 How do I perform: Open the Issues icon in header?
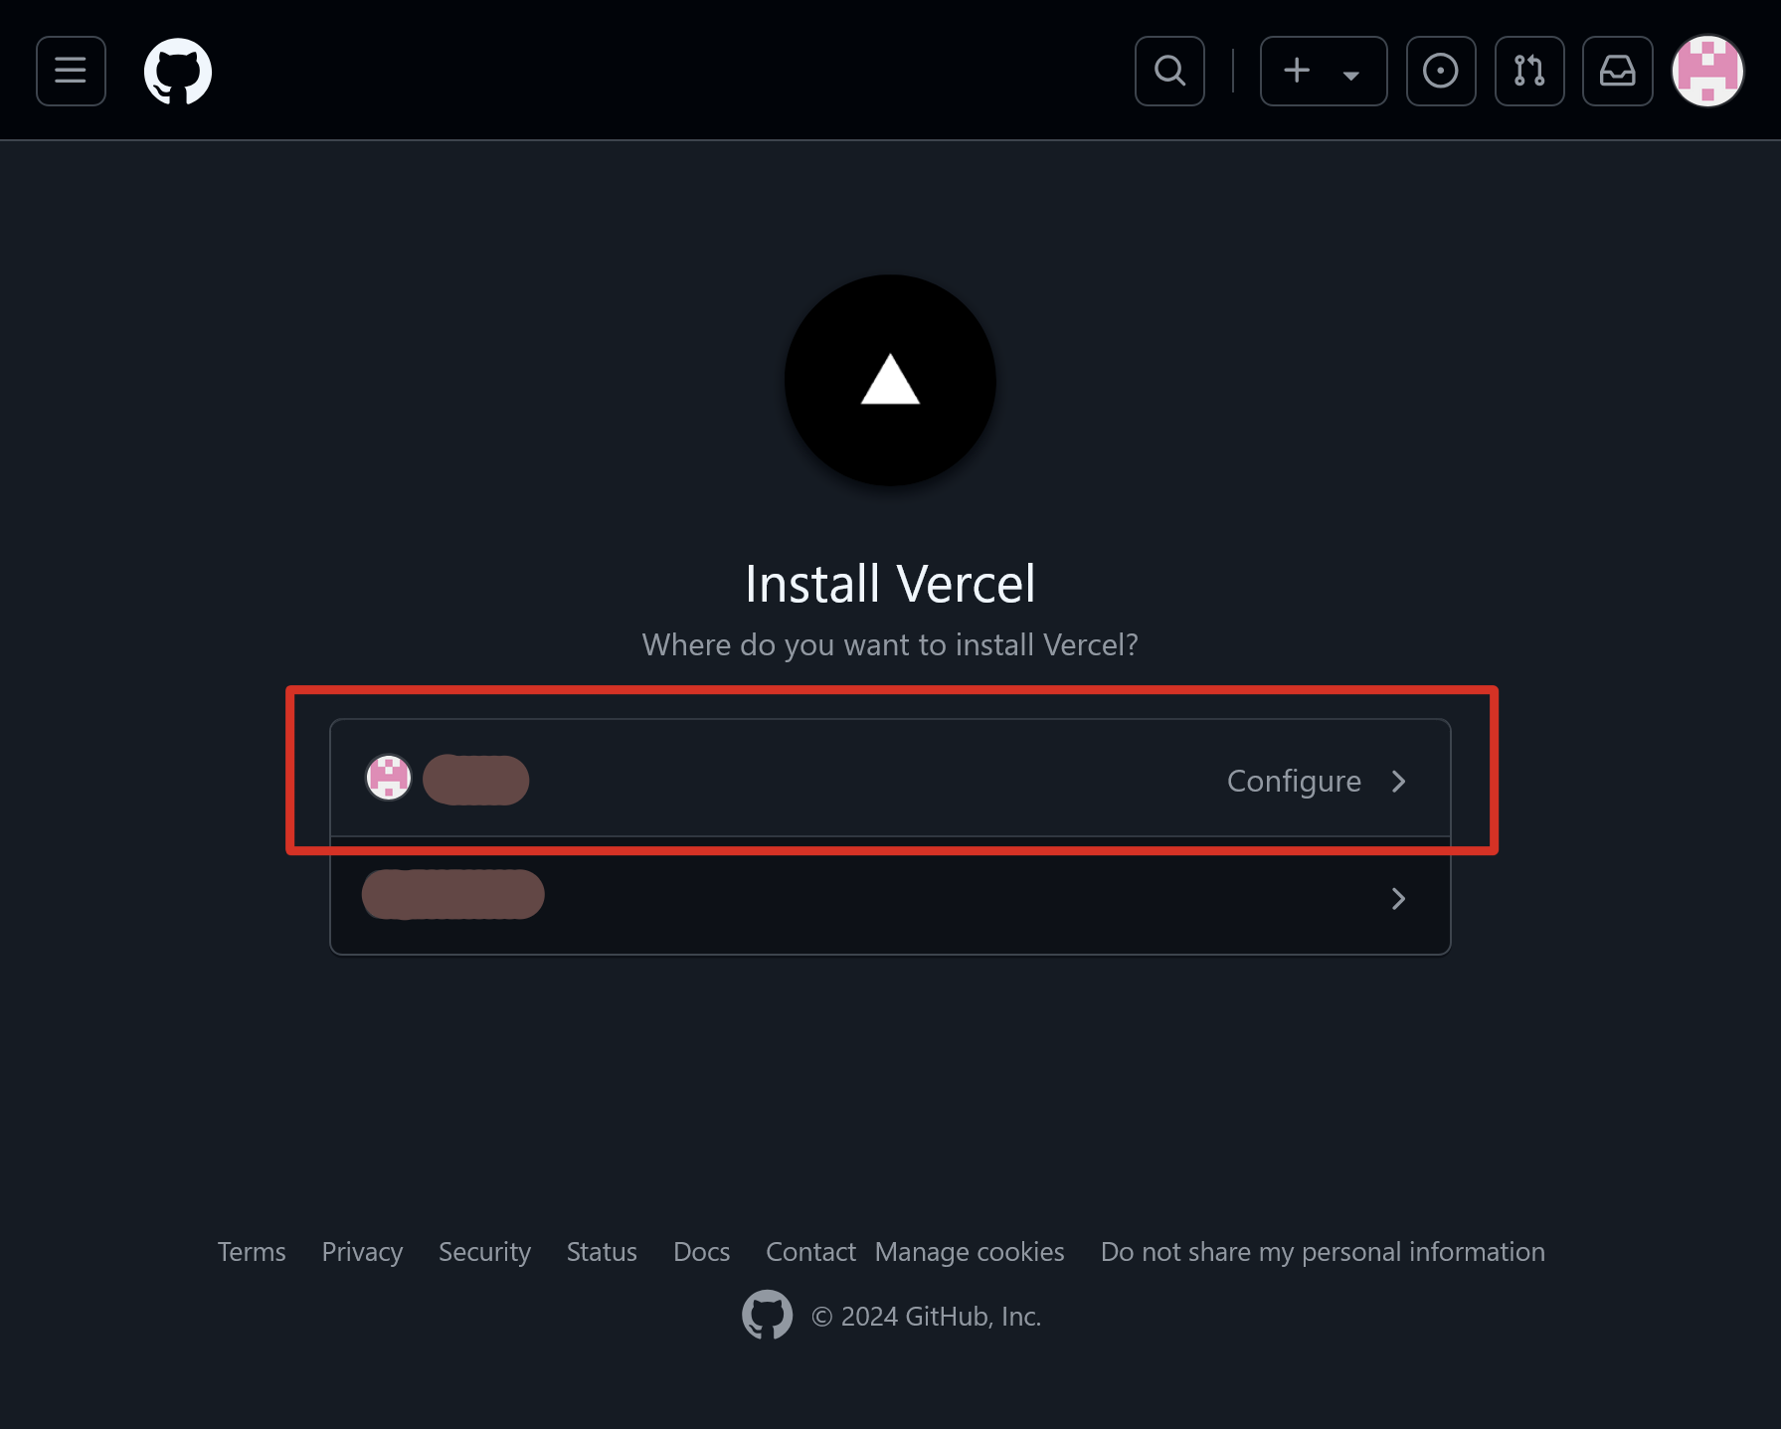click(1440, 71)
